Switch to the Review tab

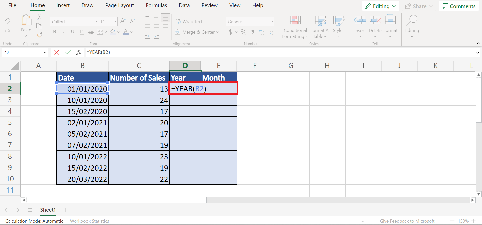[210, 5]
